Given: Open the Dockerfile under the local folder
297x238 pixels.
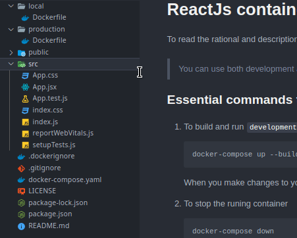Looking at the screenshot, I should point(49,17).
